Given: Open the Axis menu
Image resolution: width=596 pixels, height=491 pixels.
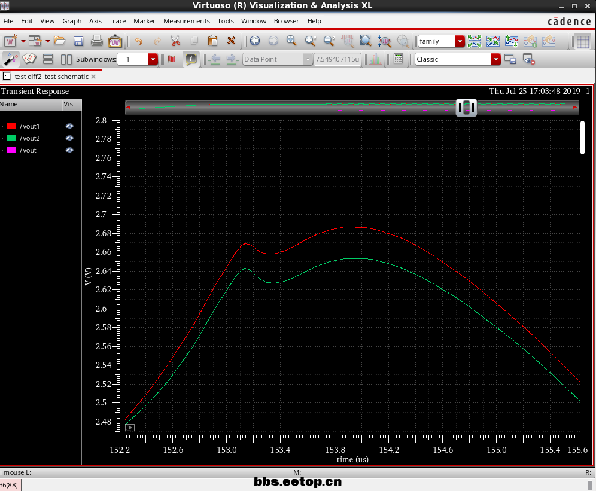Looking at the screenshot, I should (95, 21).
